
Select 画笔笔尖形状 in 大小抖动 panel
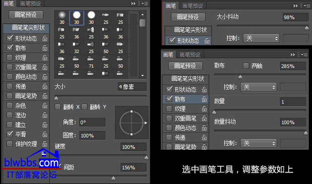188,30
